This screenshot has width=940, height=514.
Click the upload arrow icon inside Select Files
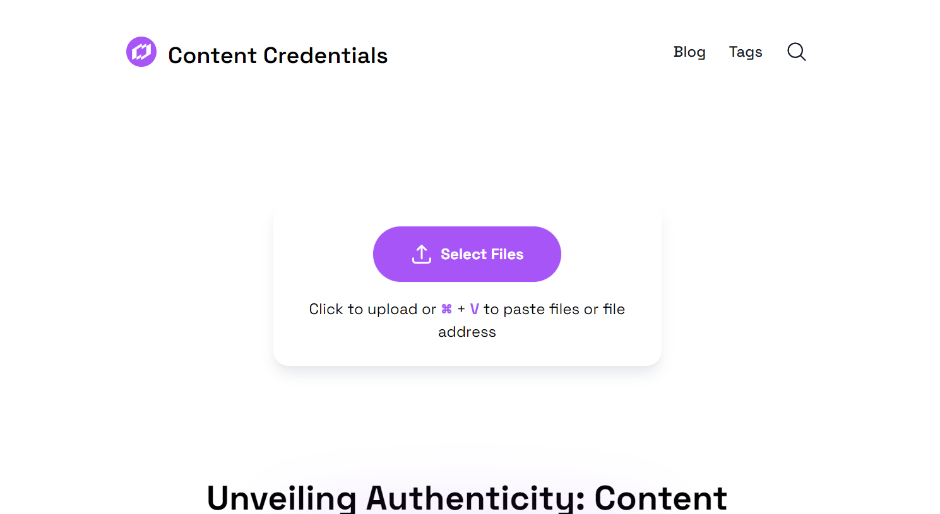[x=420, y=254]
